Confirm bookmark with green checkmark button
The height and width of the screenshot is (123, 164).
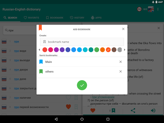pyautogui.click(x=82, y=85)
